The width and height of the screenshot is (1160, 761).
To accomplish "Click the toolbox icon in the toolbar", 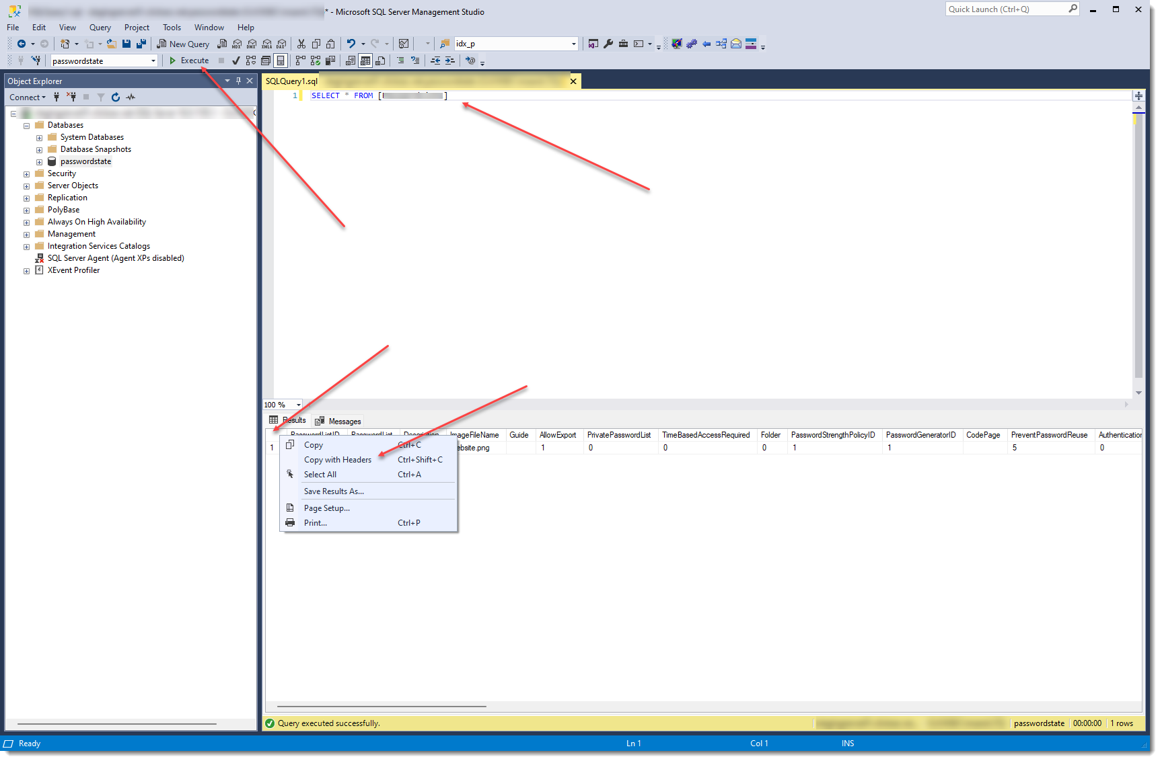I will [x=623, y=44].
